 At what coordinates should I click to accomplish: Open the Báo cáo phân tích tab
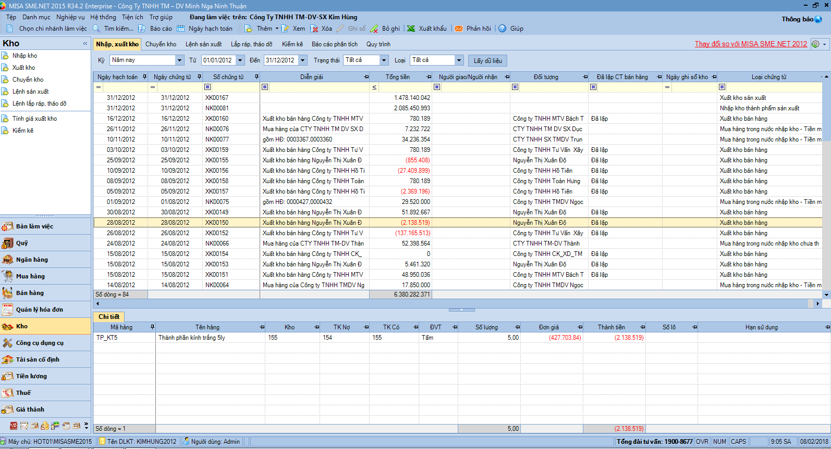[x=335, y=44]
